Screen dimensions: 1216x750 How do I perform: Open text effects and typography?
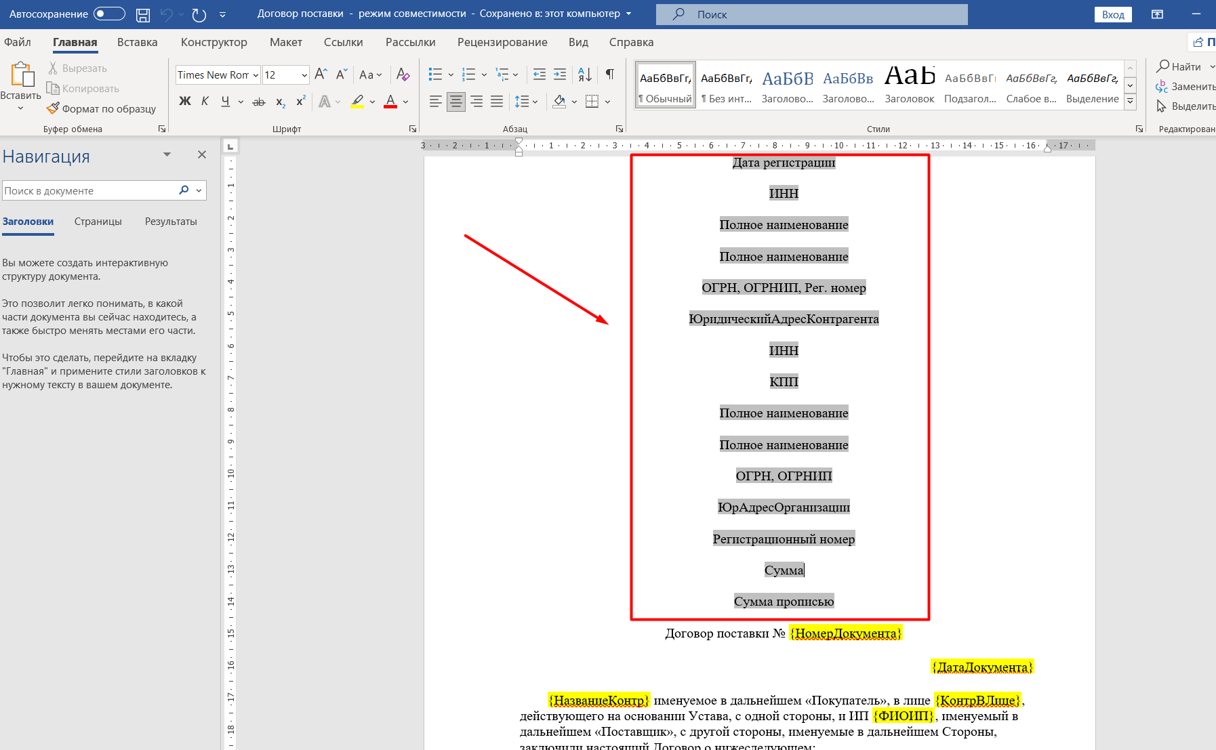click(x=325, y=102)
